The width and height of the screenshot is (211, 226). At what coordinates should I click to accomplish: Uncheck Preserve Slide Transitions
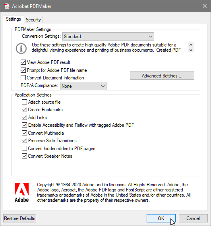[24, 141]
